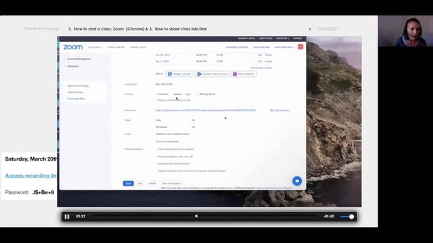Click Add another session link
This screenshot has width=433, height=243.
point(261,67)
